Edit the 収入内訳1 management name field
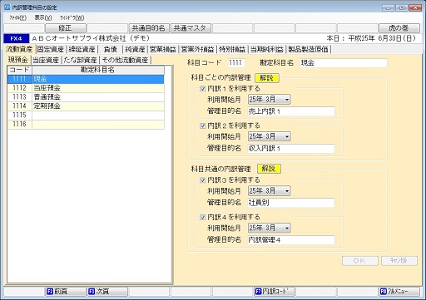The image size is (426, 300). pyautogui.click(x=291, y=149)
